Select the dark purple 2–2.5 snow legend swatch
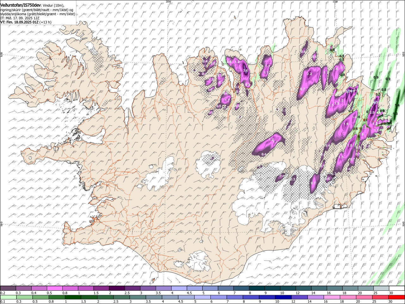The width and height of the screenshot is (405, 304). (x=117, y=288)
